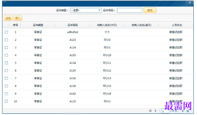197x115 pixels.
Task: Close the dialog with the X icon
Action: (x=190, y=2)
